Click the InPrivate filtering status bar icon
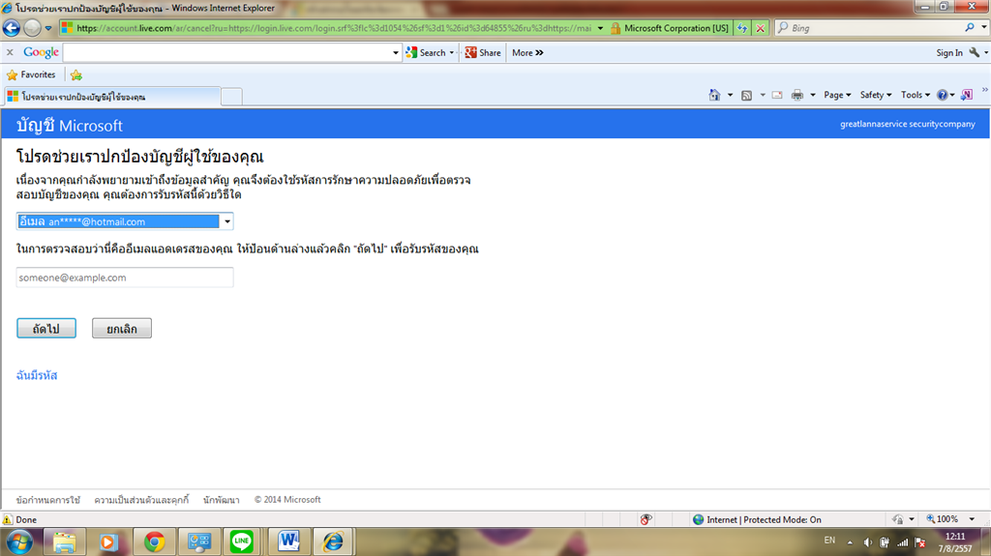This screenshot has height=556, width=991. (646, 519)
